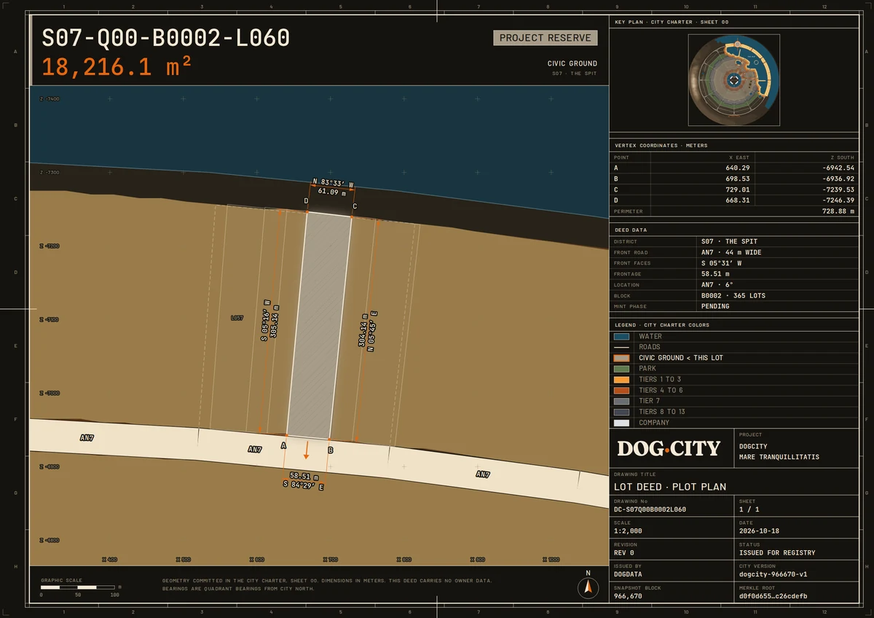The image size is (874, 618).
Task: Select the Water legend color swatch
Action: tap(621, 337)
